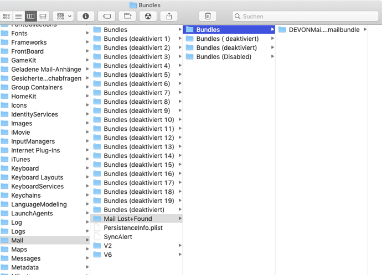Switch to list view in toolbar
This screenshot has height=275, width=382.
coord(18,17)
